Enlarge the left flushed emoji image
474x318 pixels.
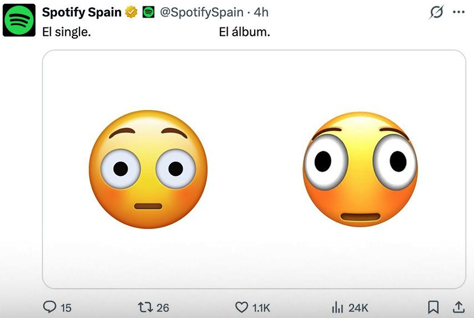[x=148, y=169]
